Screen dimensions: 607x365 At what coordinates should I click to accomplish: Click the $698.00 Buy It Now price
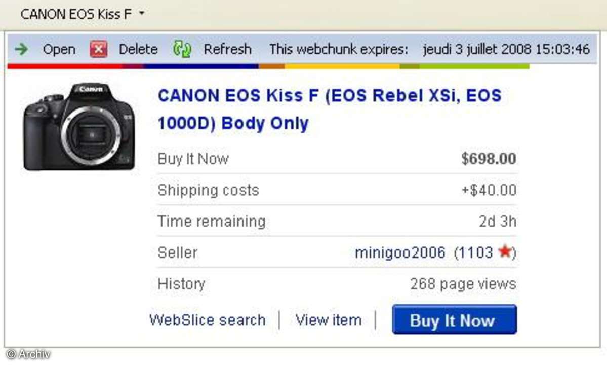(489, 159)
